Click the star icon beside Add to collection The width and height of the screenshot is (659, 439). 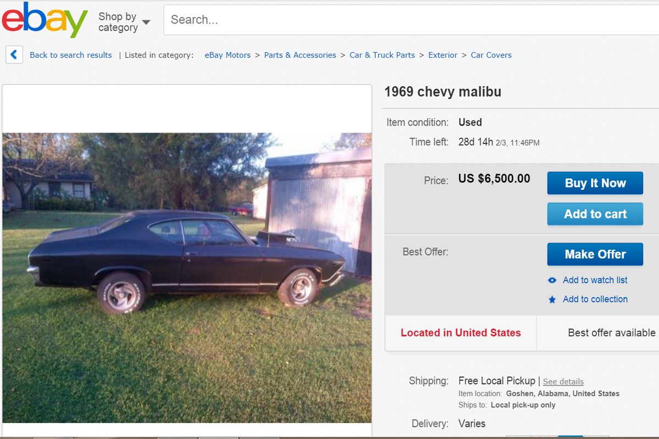[x=552, y=300]
